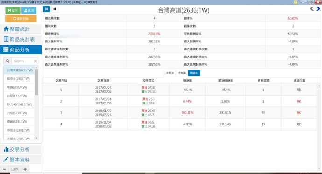322x174 pixels.
Task: Click the 281.11% return in trade row 3
Action: click(x=187, y=113)
